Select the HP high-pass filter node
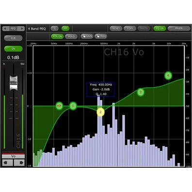Screen dimensions: 192x192 [x=59, y=106]
